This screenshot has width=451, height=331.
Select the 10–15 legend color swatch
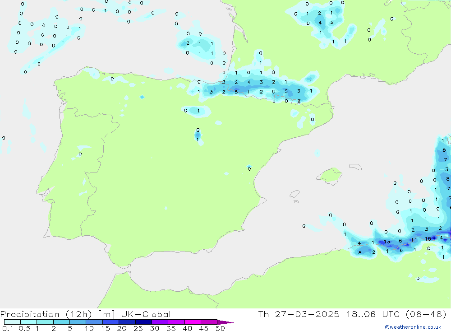[94, 322]
